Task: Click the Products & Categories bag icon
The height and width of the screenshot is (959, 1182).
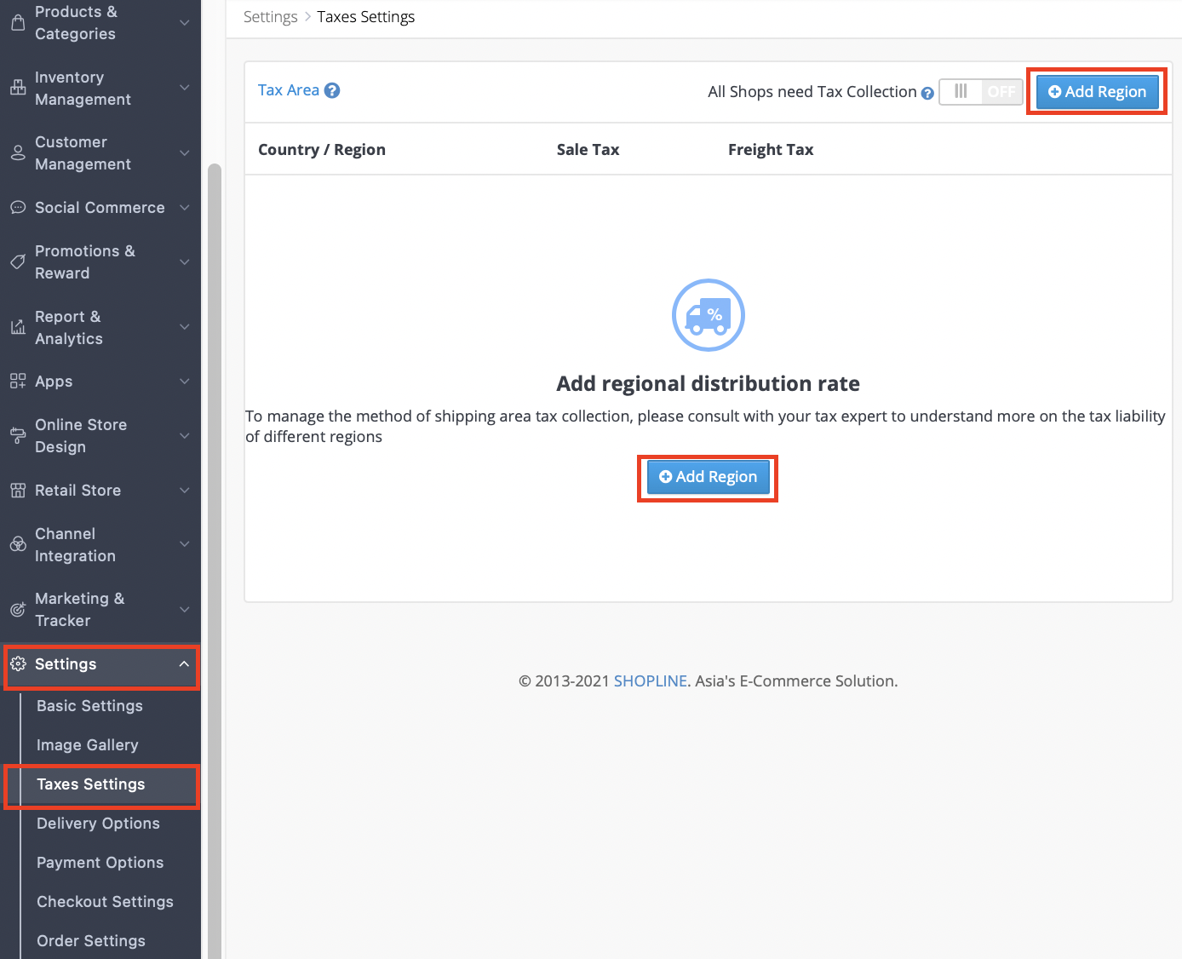Action: (18, 23)
